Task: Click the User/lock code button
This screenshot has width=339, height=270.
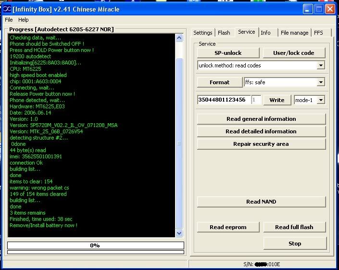Action: (294, 53)
